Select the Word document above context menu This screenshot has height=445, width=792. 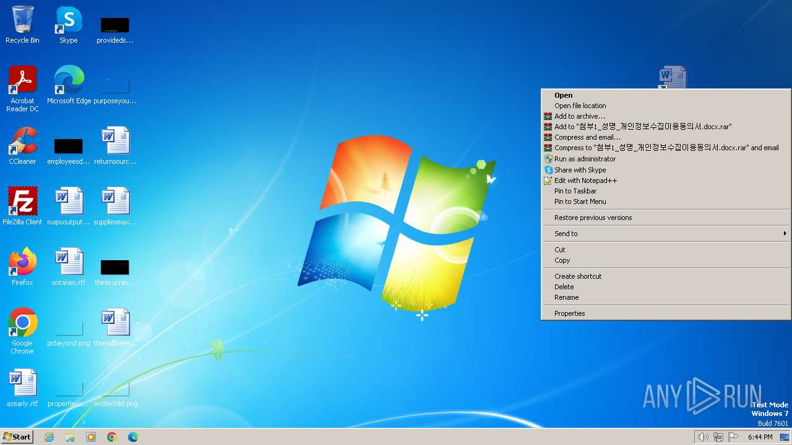(x=673, y=77)
